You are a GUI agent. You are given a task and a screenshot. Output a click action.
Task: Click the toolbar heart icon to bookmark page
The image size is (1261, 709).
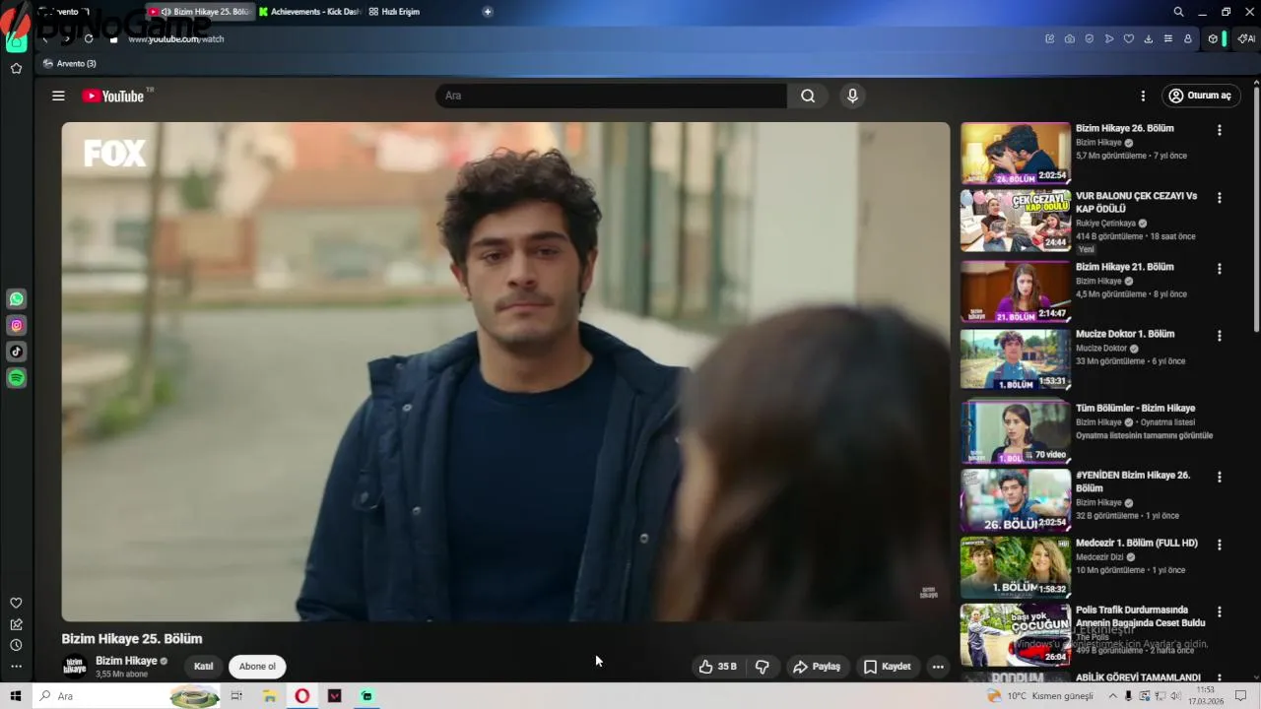pos(1128,38)
